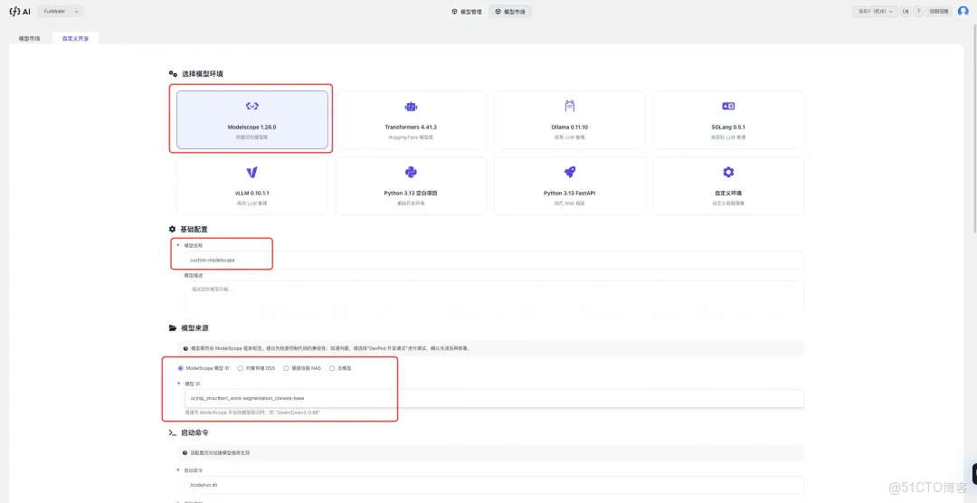Select the Ollama 0.11.10 environment card
Viewport: 977px width, 503px height.
[x=570, y=119]
